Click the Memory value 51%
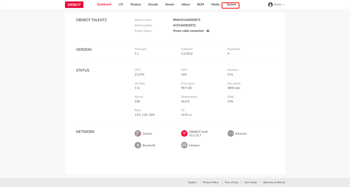Image resolution: width=350 pixels, height=187 pixels. [230, 74]
